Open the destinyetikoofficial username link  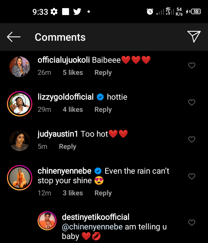[x=96, y=217]
